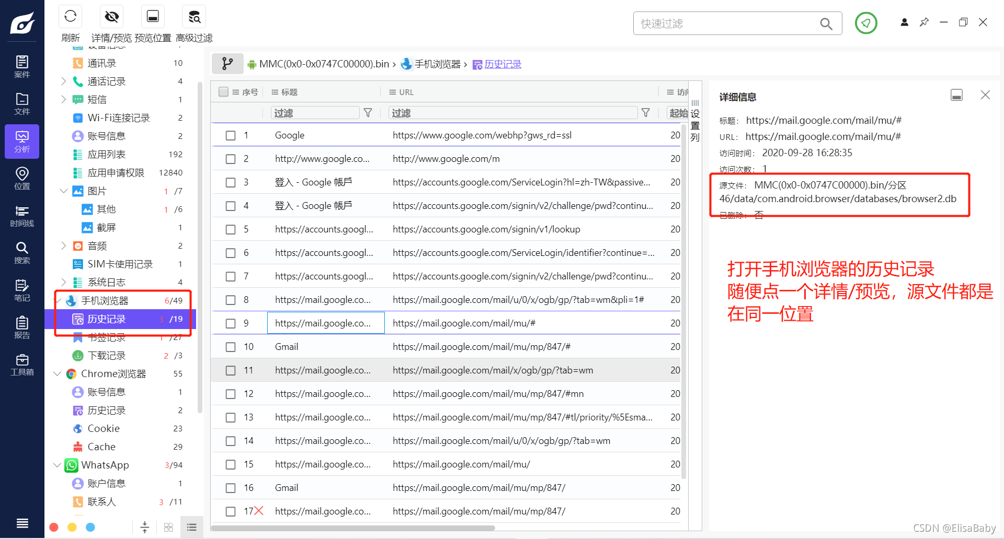Select Wi-Fi连接记录 in the tree
1004x539 pixels.
coord(119,118)
